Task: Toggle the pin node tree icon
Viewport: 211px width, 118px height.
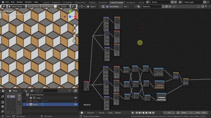Action: (x=174, y=7)
